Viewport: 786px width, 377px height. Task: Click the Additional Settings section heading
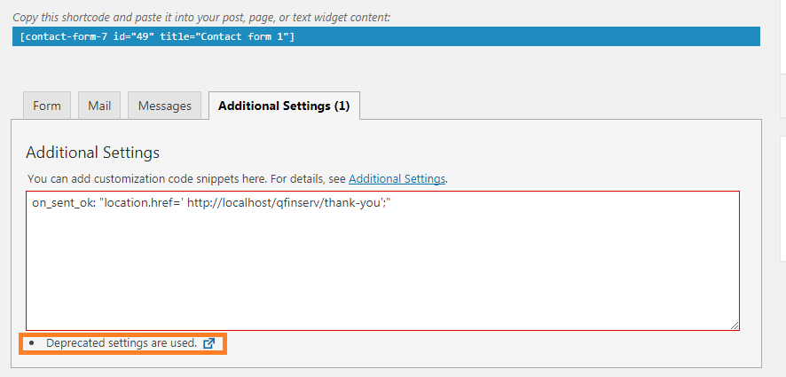(x=93, y=153)
